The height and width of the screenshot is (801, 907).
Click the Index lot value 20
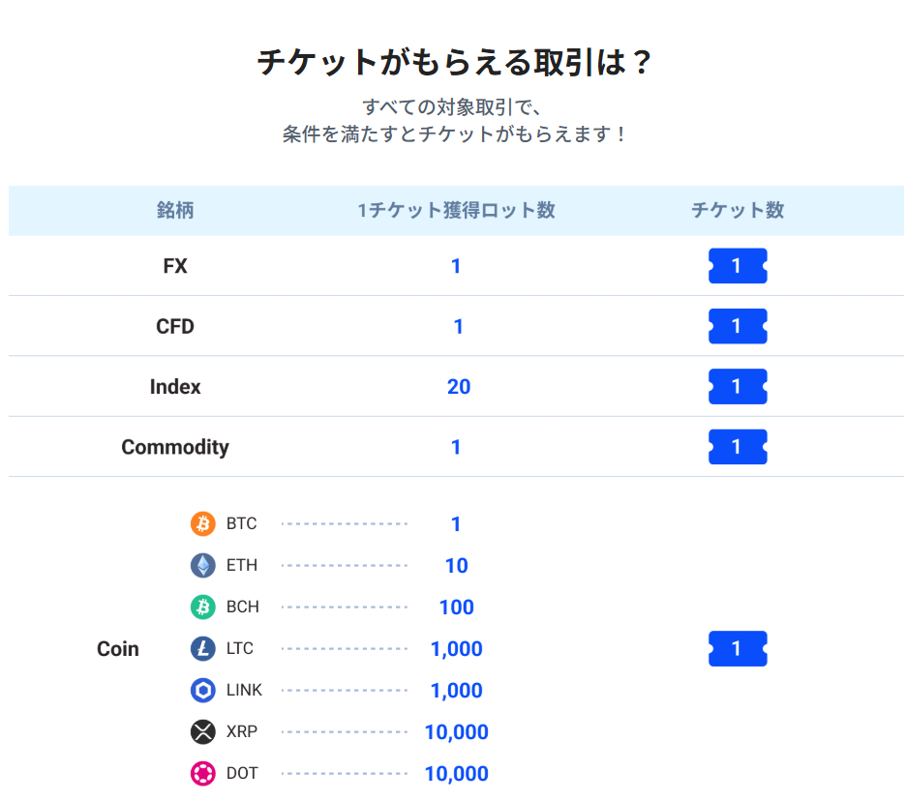[x=459, y=387]
